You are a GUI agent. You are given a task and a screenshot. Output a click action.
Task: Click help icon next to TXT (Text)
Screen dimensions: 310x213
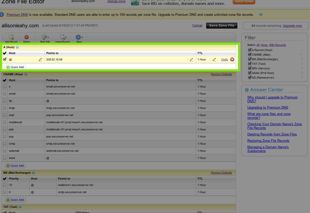20,207
